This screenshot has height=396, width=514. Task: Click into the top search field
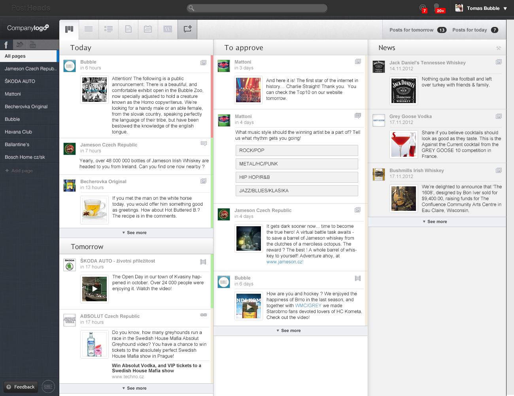point(257,8)
